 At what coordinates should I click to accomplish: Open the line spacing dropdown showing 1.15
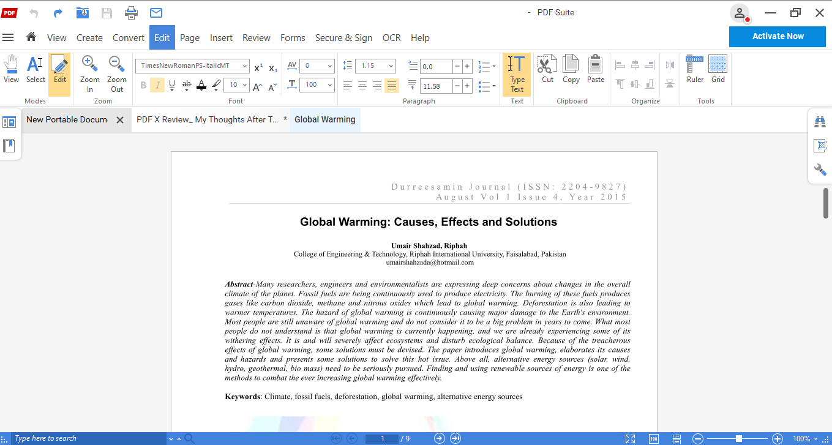tap(375, 65)
